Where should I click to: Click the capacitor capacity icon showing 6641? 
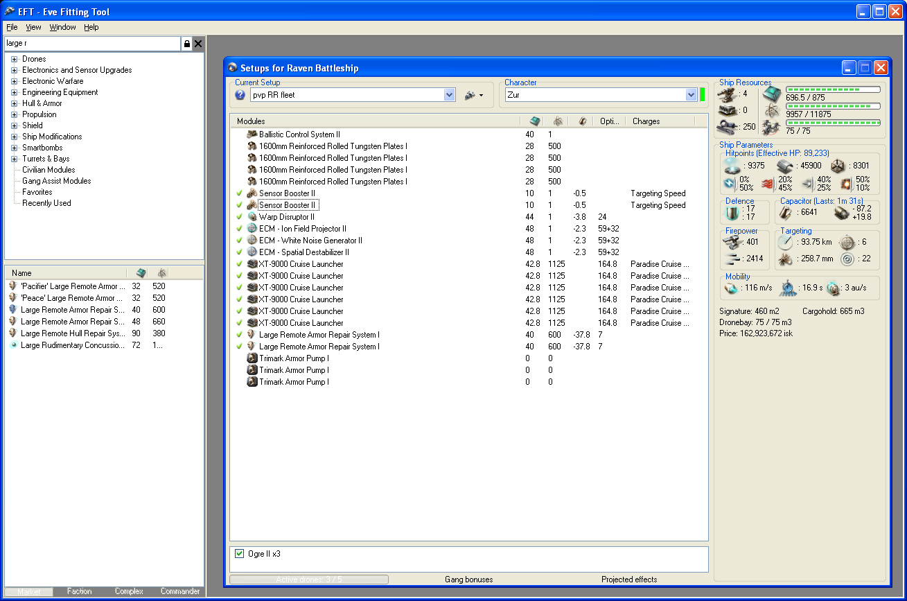[x=786, y=213]
